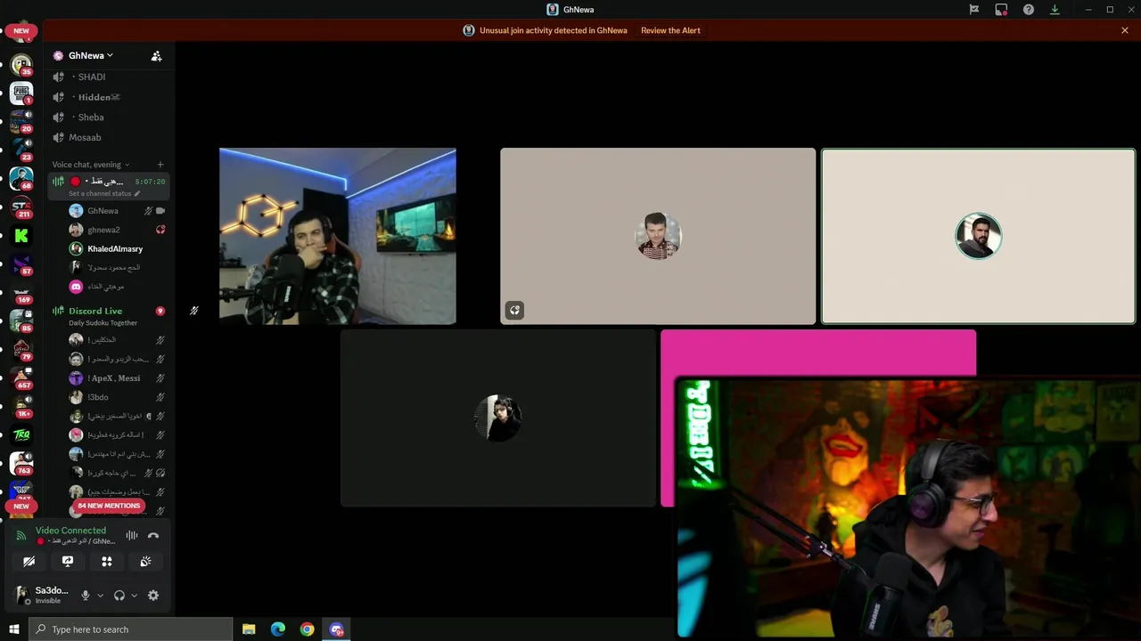Image resolution: width=1141 pixels, height=641 pixels.
Task: Open input device options arrow beside microphone
Action: tap(100, 596)
